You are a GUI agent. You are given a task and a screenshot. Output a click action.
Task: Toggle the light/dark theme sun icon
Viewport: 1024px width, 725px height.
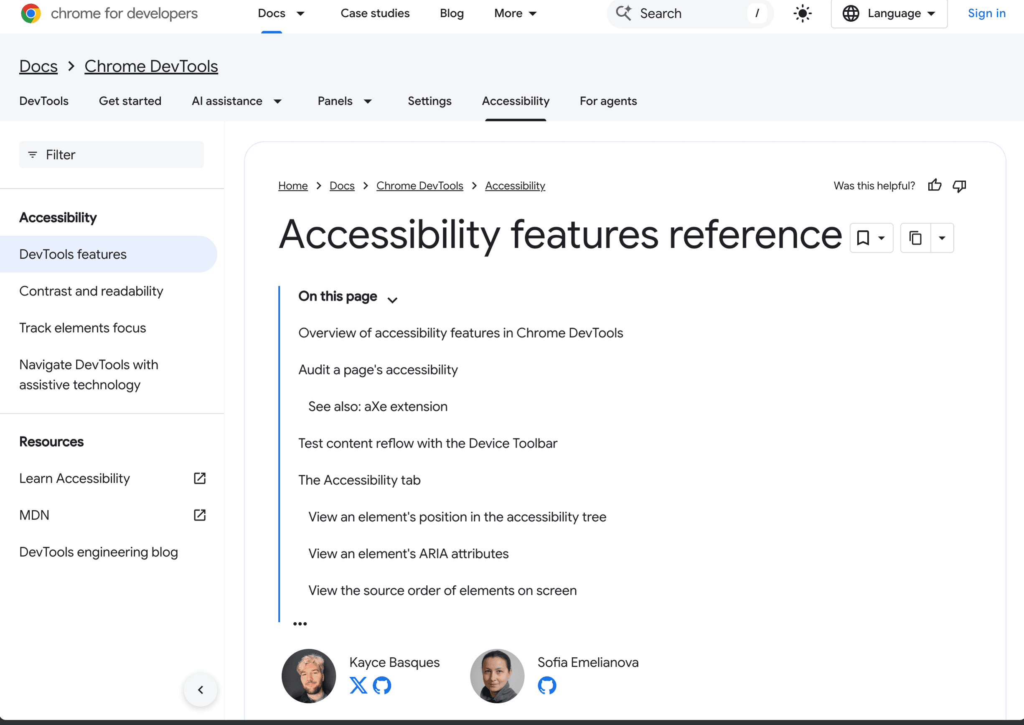[x=802, y=13]
